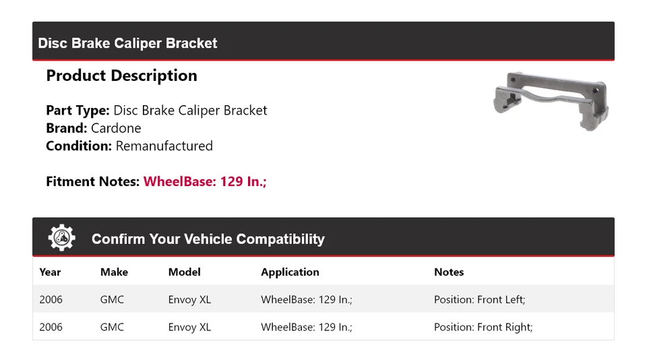
Task: Click WheelBase: 129 In. in the Front Left row
Action: (x=307, y=300)
